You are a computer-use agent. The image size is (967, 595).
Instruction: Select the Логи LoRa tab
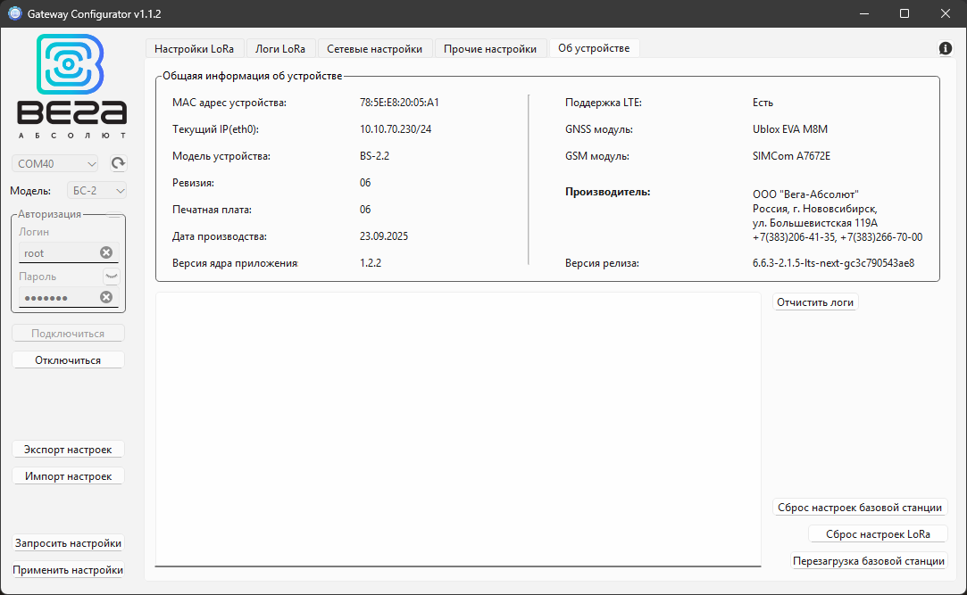[280, 48]
